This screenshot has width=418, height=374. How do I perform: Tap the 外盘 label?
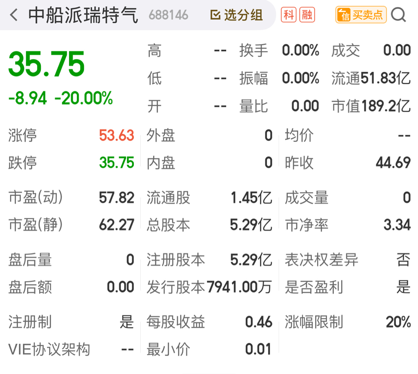click(x=161, y=136)
